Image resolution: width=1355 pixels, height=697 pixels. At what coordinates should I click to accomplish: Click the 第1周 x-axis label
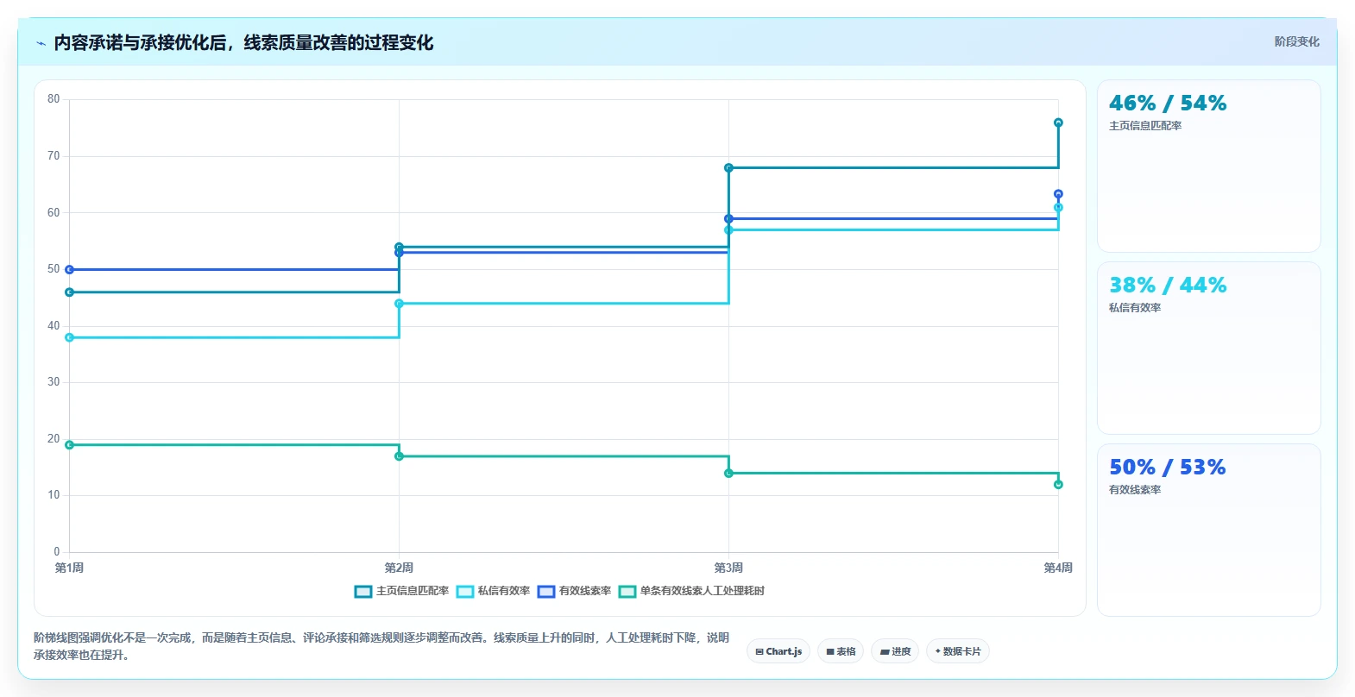tap(69, 568)
